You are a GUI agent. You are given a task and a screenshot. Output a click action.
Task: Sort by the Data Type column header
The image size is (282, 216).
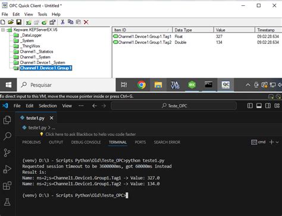193,30
